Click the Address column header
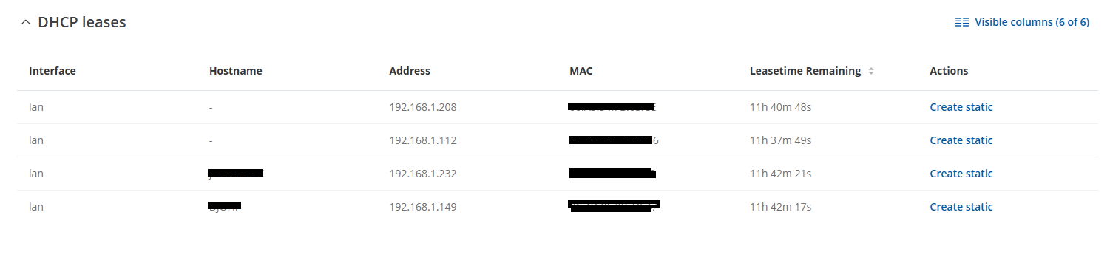Image resolution: width=1110 pixels, height=266 pixels. (410, 71)
